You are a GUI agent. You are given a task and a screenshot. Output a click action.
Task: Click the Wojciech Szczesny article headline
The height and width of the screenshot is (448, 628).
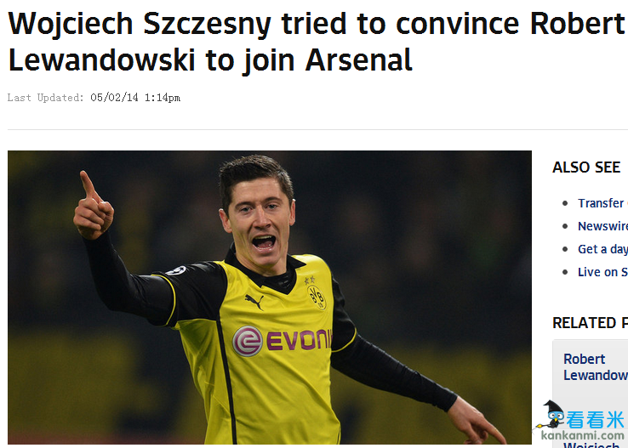317,42
